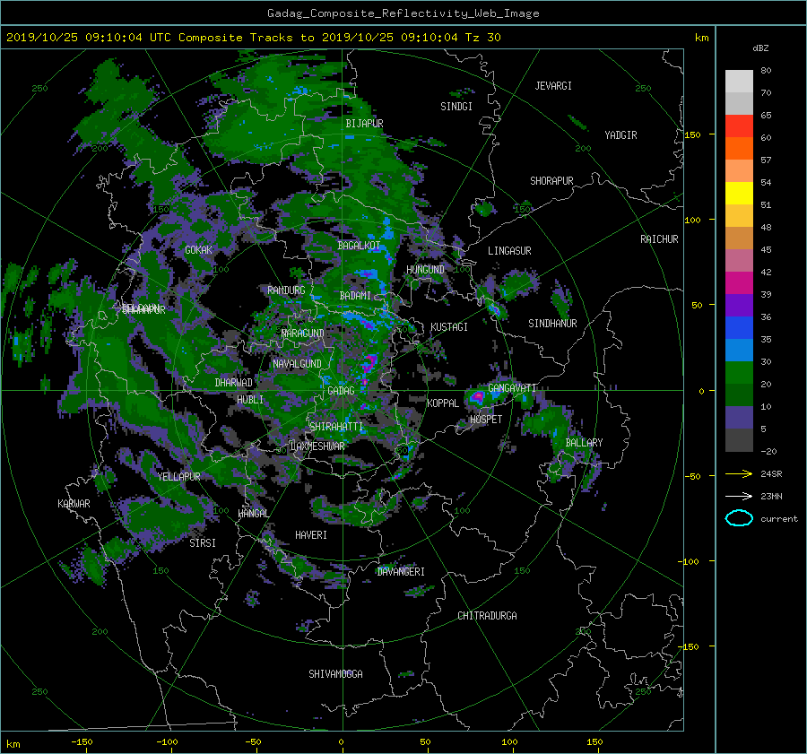The width and height of the screenshot is (807, 754).
Task: Click the HOSPET city label
Action: (486, 420)
